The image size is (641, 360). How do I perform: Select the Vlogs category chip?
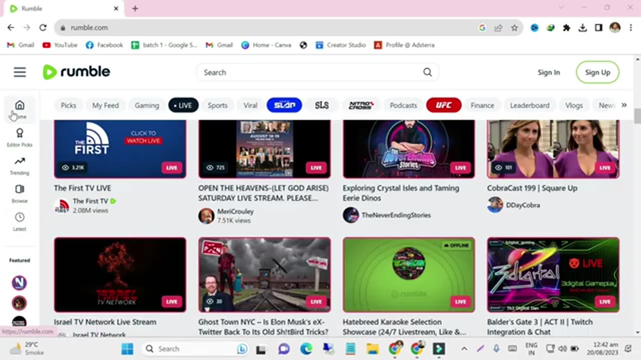pos(574,105)
